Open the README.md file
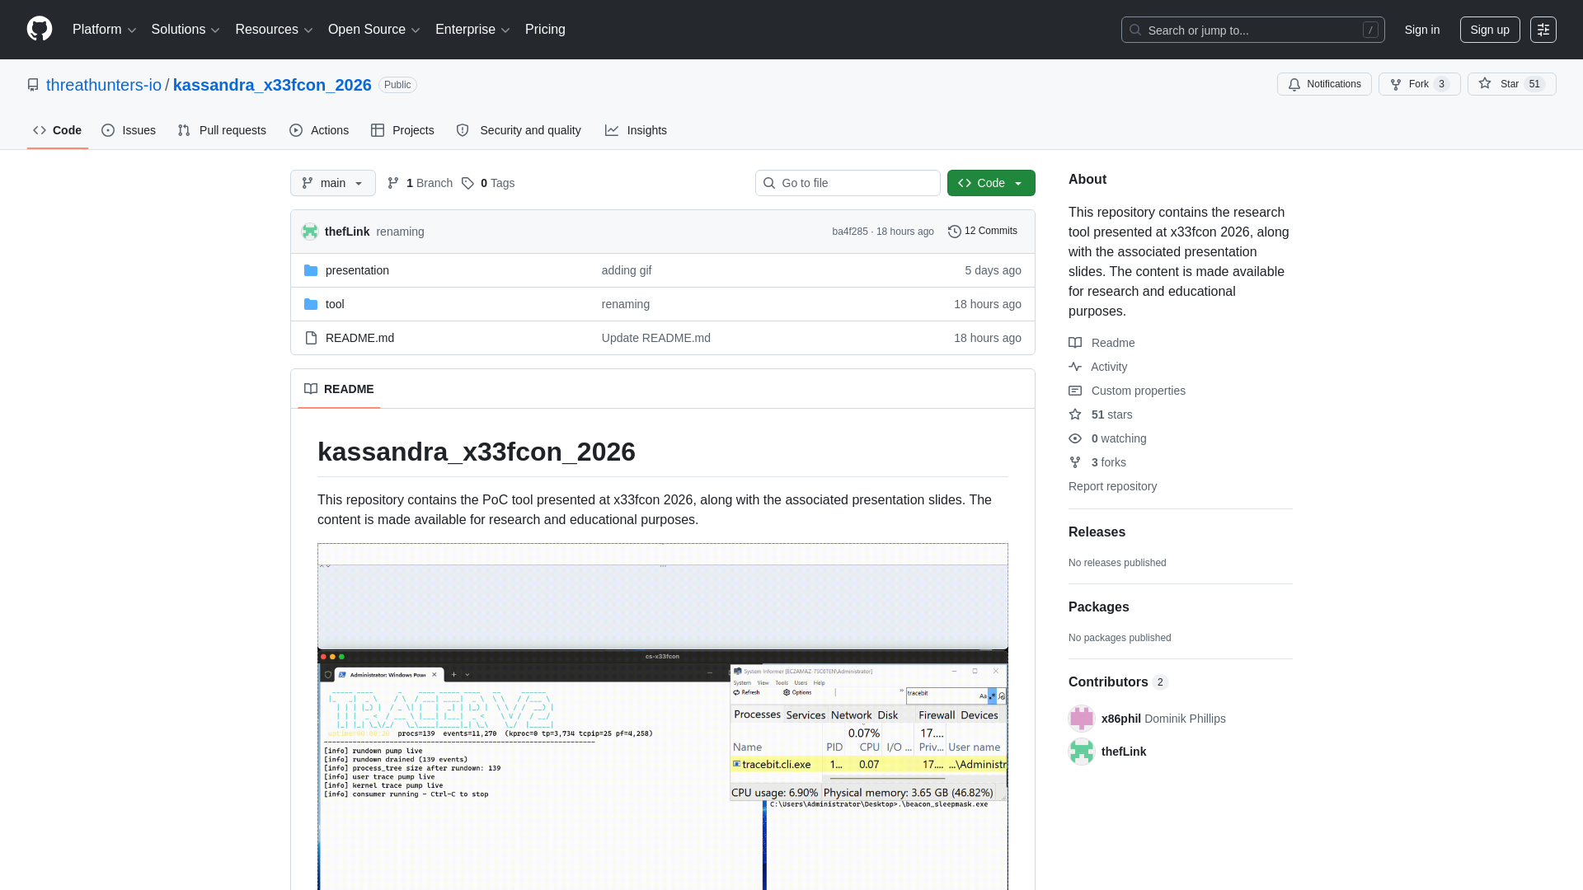Viewport: 1583px width, 890px height. point(359,338)
